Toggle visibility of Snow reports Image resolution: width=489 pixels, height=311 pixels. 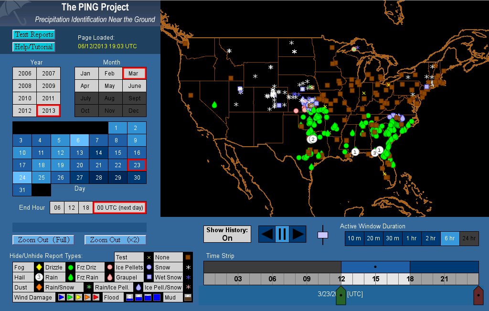point(162,267)
